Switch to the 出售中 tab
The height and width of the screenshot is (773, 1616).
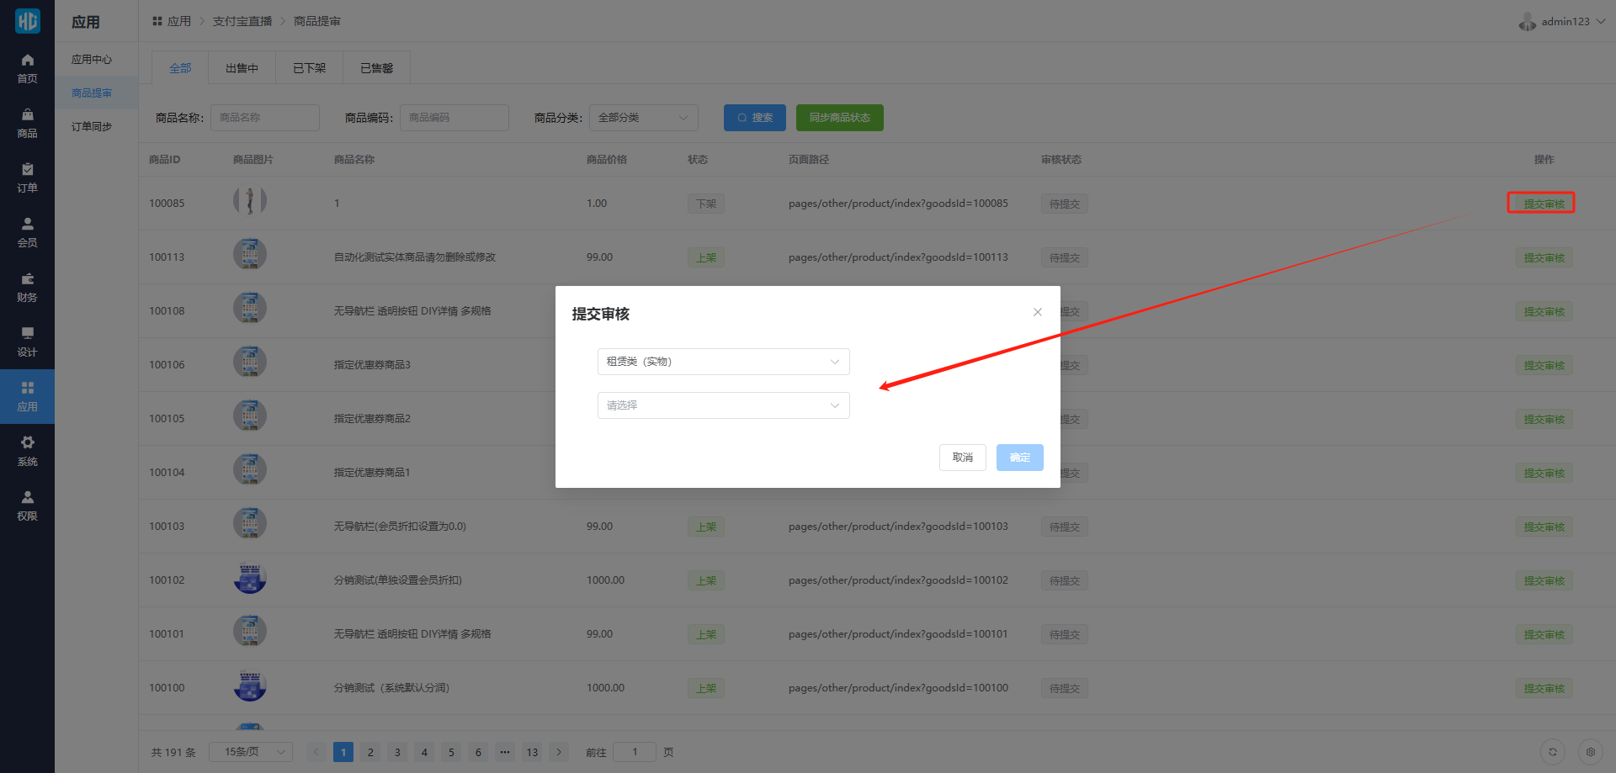click(x=242, y=68)
